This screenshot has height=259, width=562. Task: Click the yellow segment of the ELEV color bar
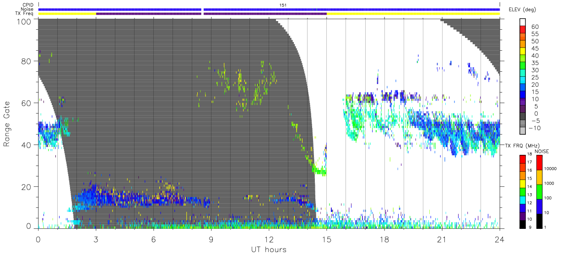(523, 51)
